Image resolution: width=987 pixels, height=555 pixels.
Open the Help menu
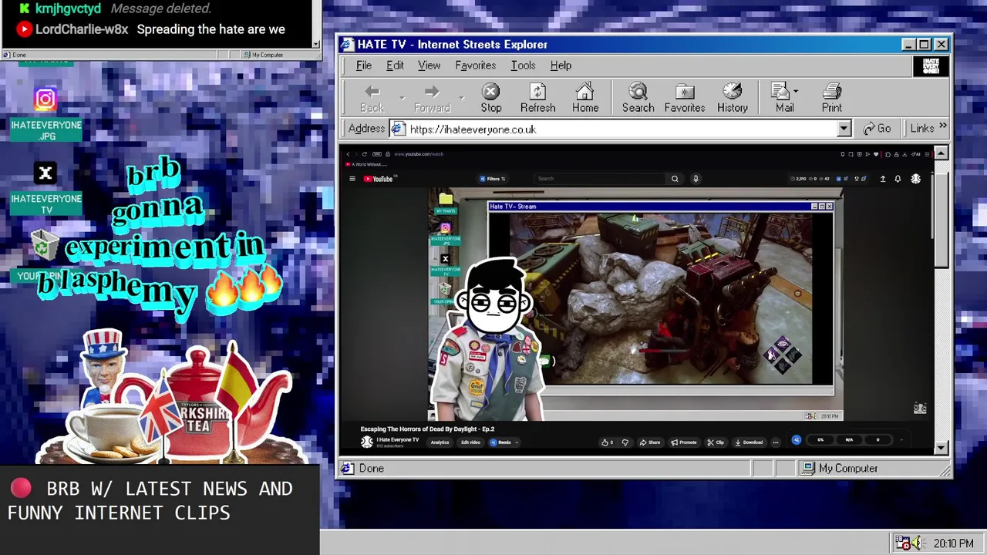pos(561,66)
